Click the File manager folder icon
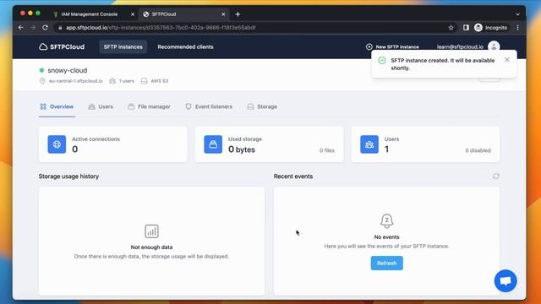Viewport: 541px width, 304px height. tap(131, 106)
